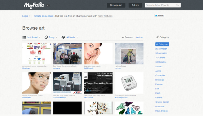203x116 pixels.
Task: Open the black image thumbnail
Action: click(67, 108)
